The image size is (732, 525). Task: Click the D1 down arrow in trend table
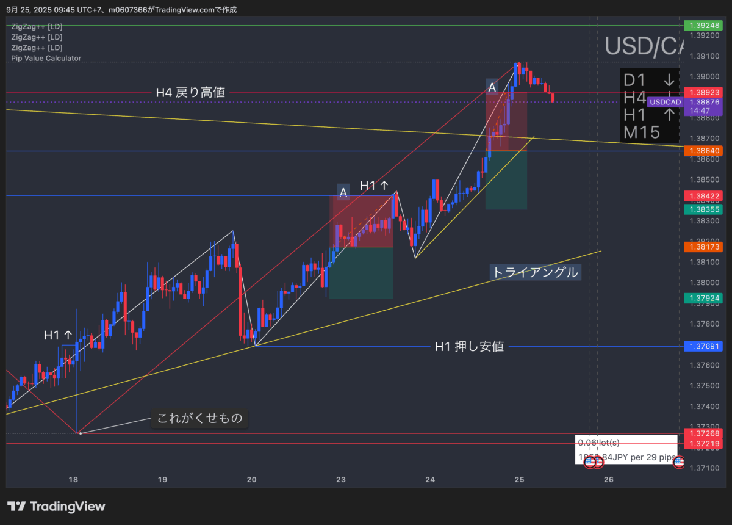[669, 80]
